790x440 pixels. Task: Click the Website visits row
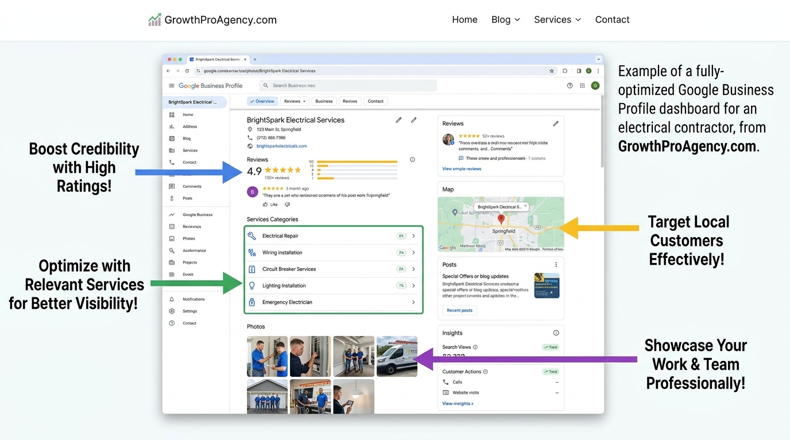coord(501,393)
